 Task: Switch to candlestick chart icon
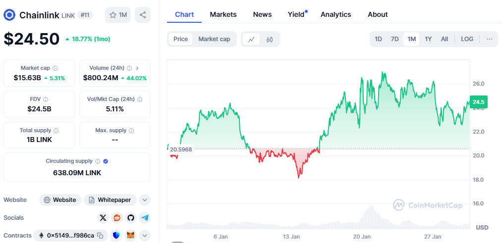270,39
